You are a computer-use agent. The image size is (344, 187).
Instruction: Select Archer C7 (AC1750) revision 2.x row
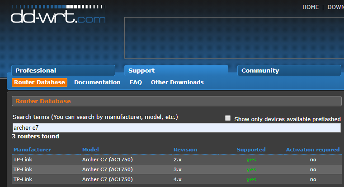click(177, 160)
